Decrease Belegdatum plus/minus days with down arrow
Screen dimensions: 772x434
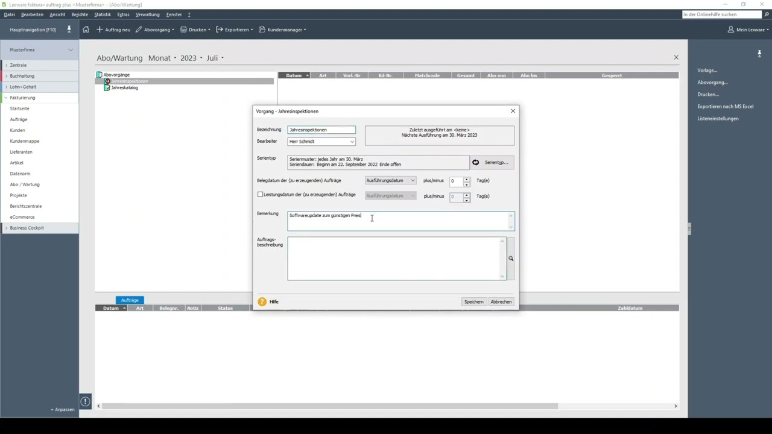point(466,183)
